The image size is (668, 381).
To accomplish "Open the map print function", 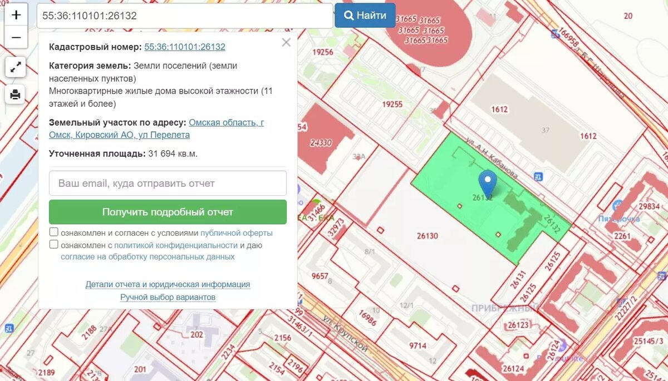I will [16, 95].
